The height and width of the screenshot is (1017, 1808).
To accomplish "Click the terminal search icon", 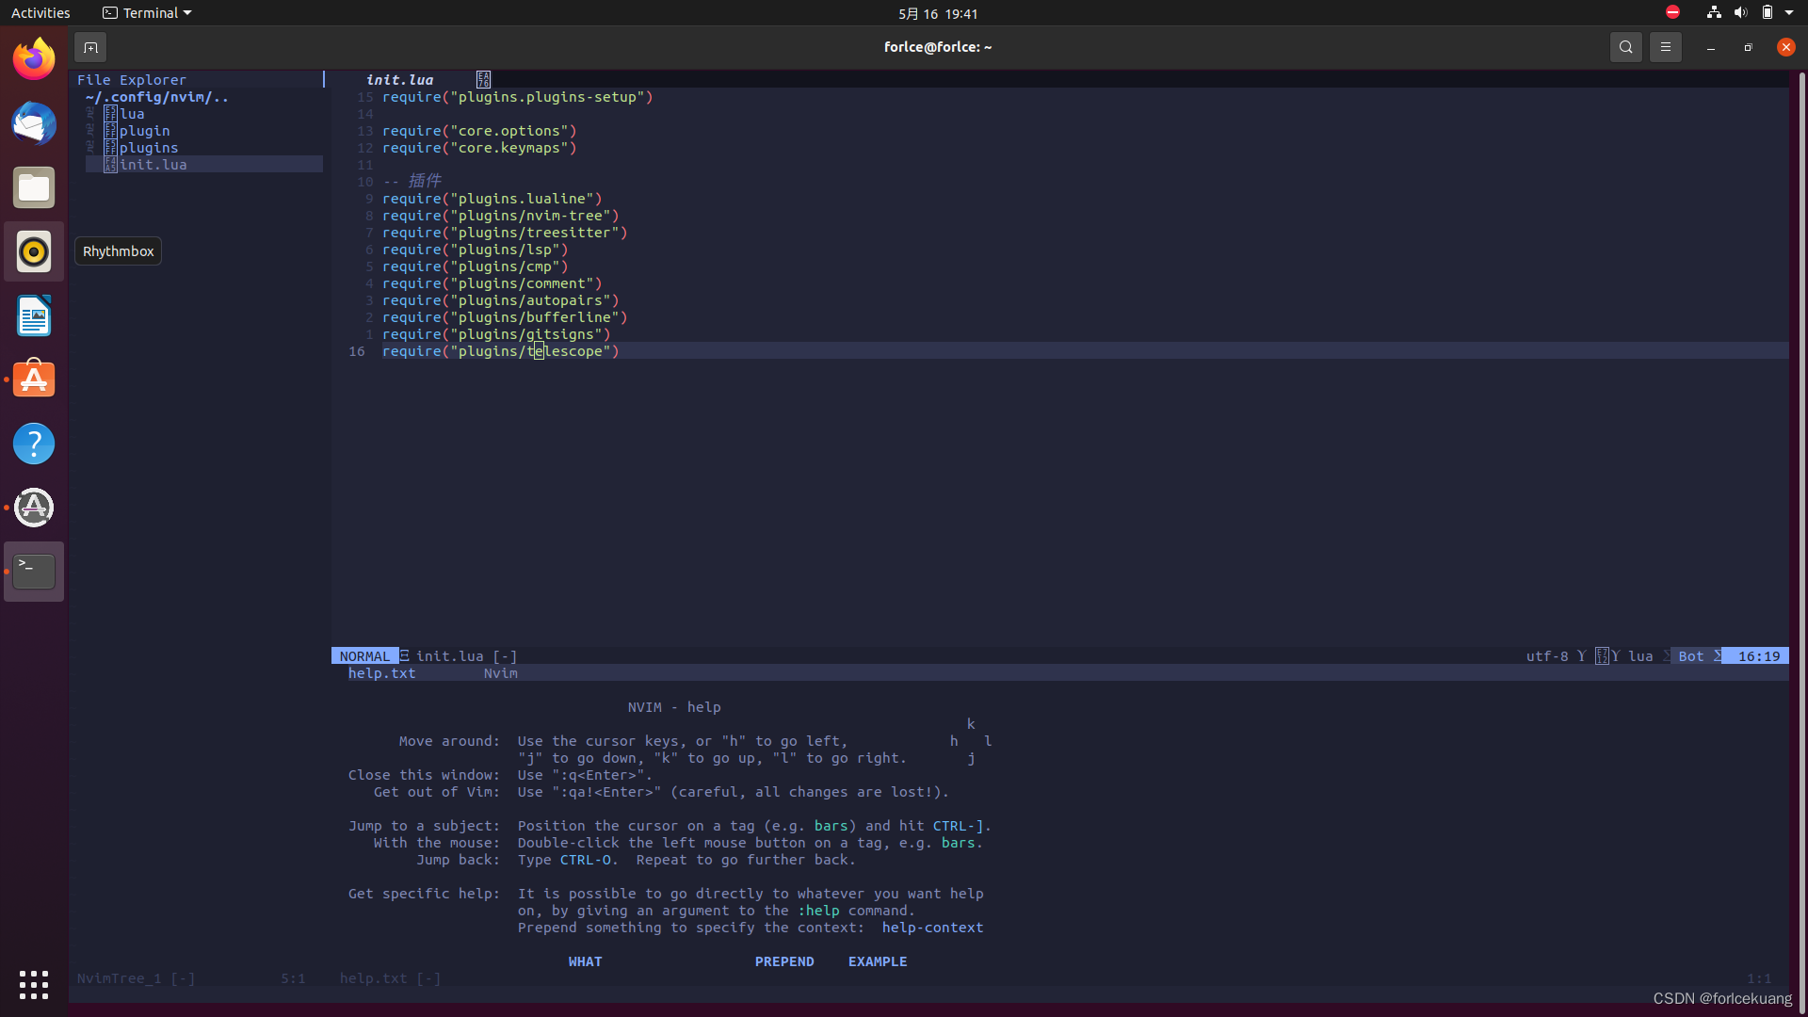I will [x=1625, y=47].
